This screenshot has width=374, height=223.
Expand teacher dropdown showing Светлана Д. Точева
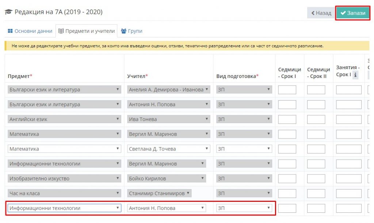pyautogui.click(x=169, y=149)
